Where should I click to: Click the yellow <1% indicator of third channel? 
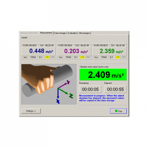118,57
